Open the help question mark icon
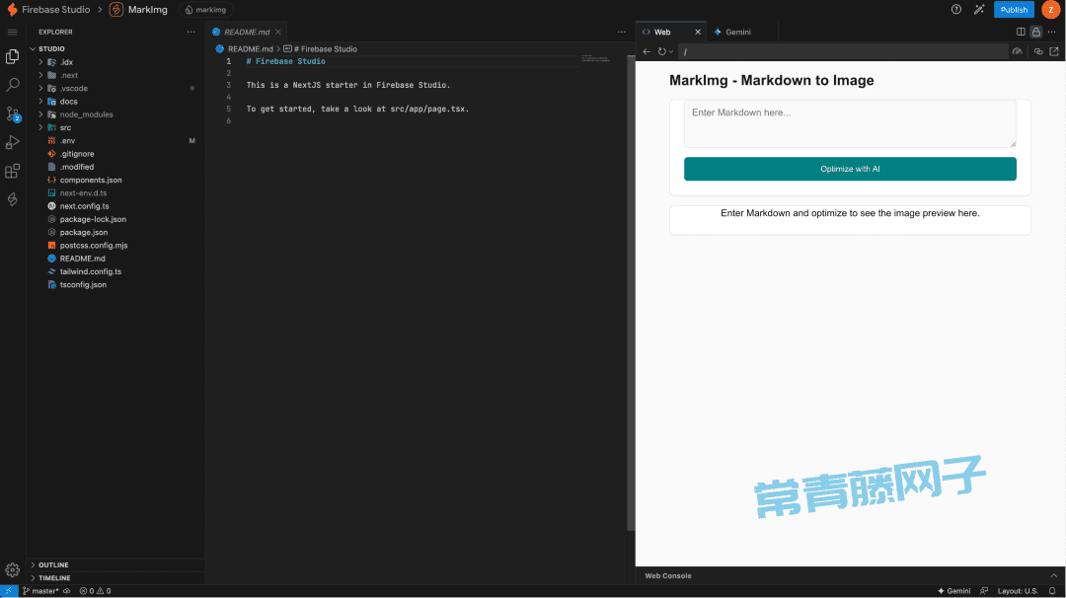 955,10
